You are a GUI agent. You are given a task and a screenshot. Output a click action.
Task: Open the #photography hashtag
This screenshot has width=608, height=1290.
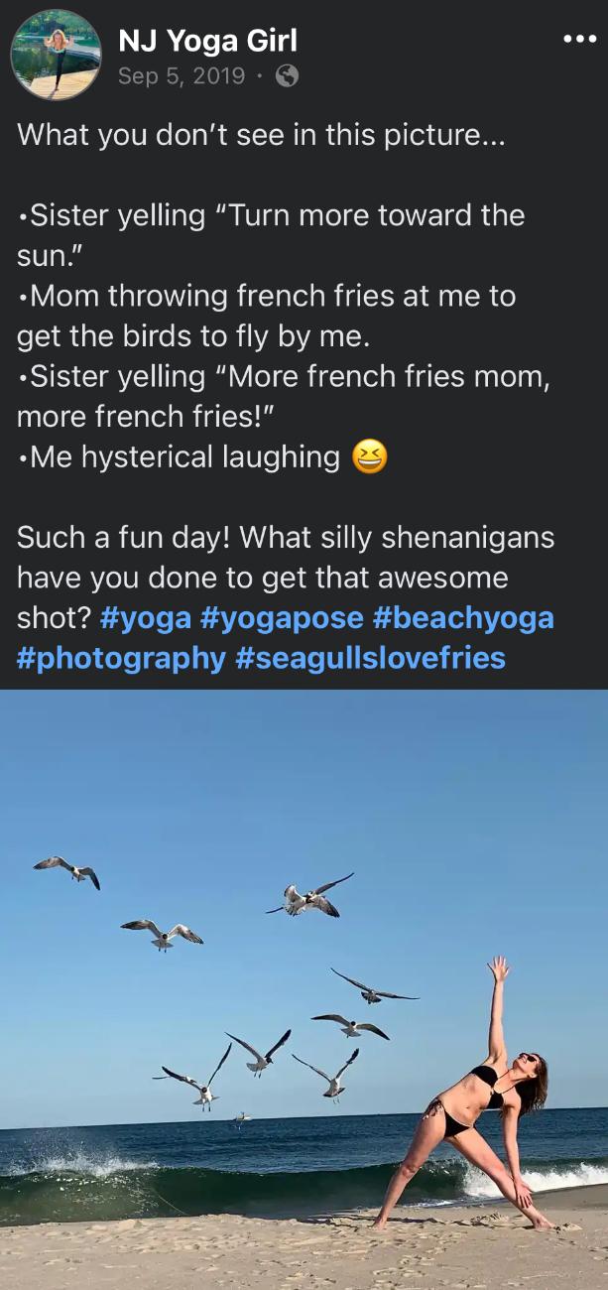click(x=121, y=657)
